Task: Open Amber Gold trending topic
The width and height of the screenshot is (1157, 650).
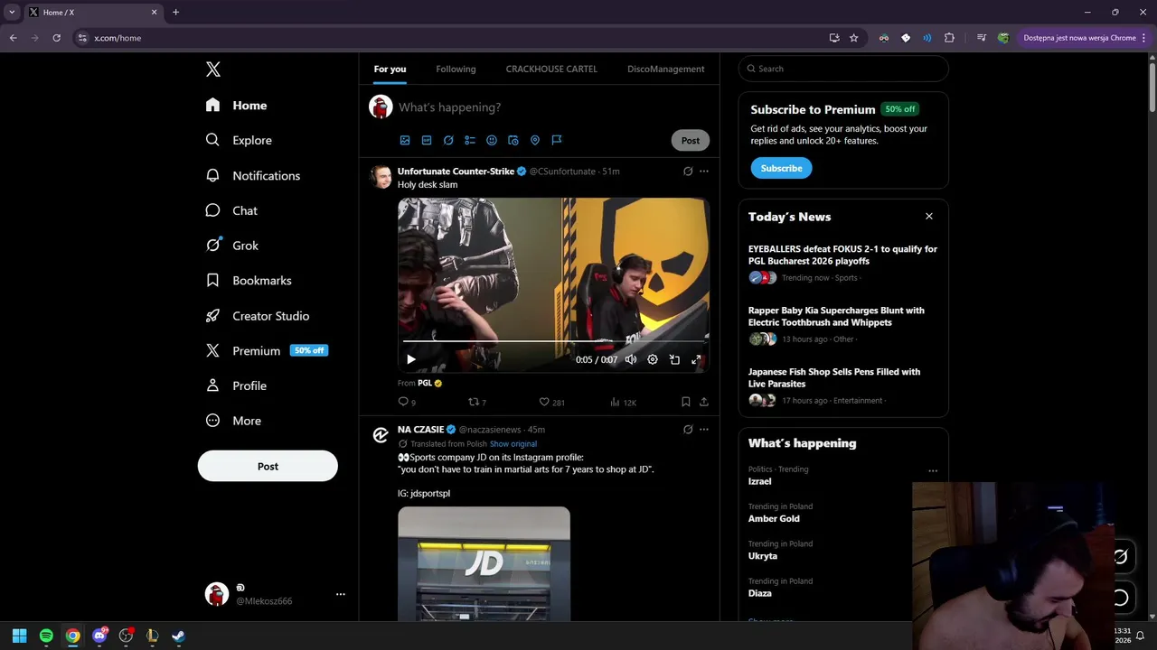Action: 774,519
